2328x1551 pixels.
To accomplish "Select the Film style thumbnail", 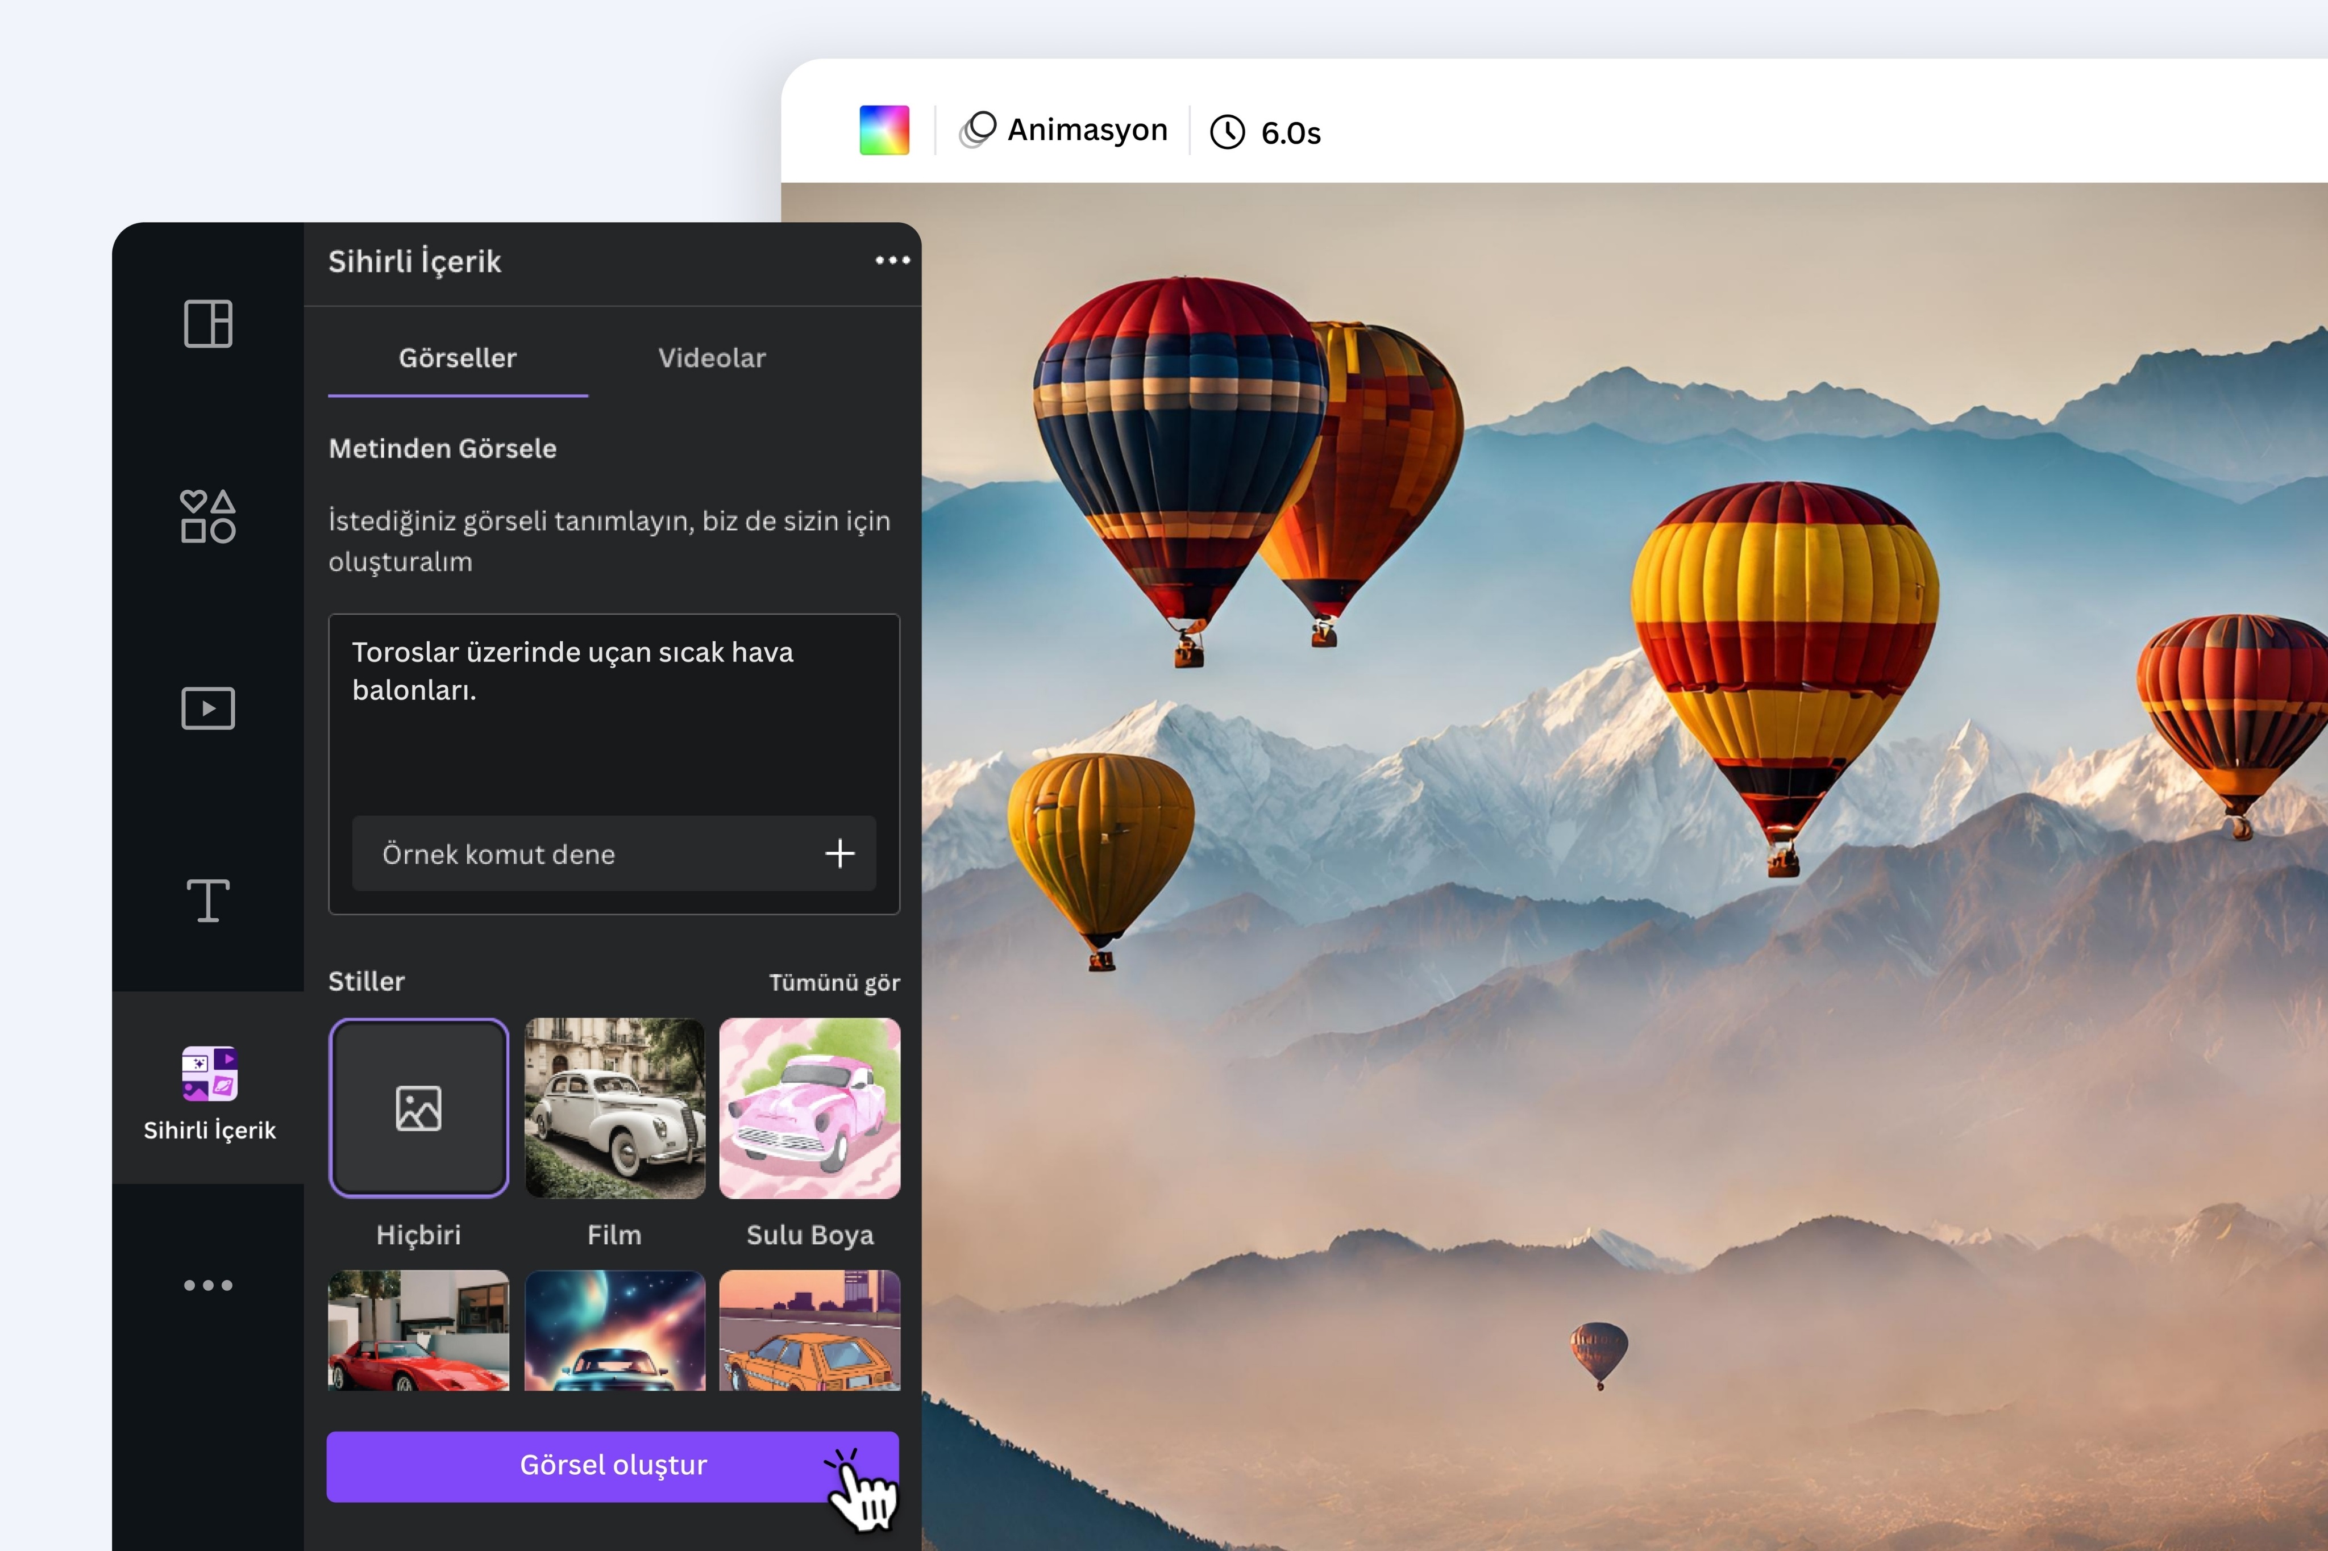I will tap(614, 1108).
